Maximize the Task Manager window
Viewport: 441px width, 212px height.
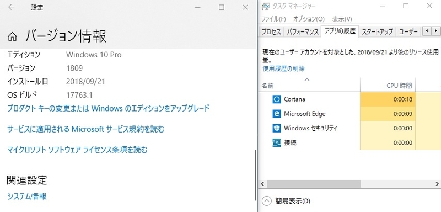(406, 6)
